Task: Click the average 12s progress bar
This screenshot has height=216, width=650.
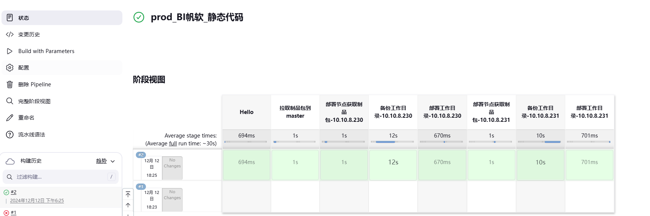Action: (392, 142)
